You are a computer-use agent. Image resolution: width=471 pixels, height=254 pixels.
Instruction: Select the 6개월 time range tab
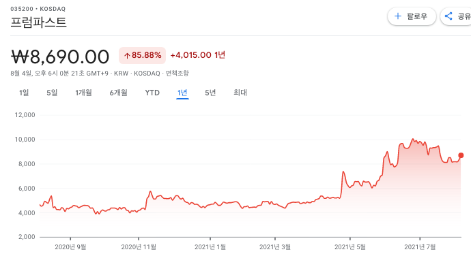coord(118,93)
